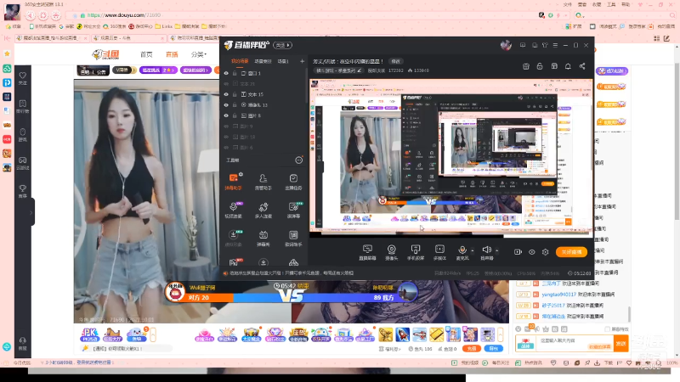Show the hidden 图片 9 layer
The height and width of the screenshot is (382, 680).
coord(226,126)
